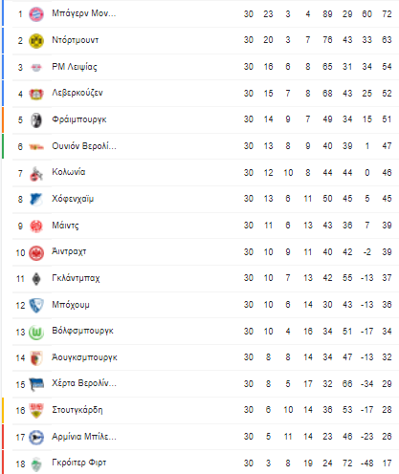Click the Bayern Munich club crest
Screen dimensions: 399x474
coord(36,14)
